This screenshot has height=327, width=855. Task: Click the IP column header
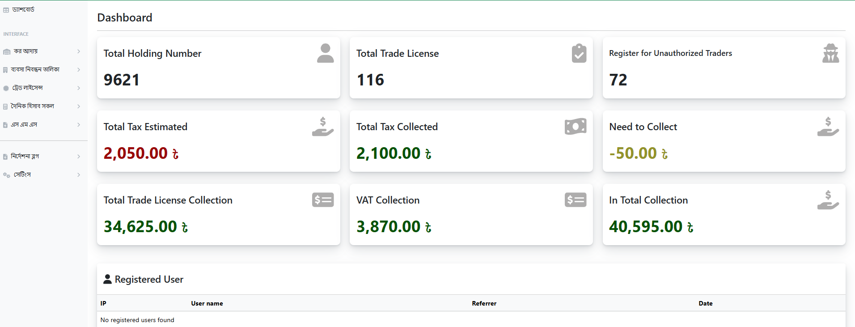pos(103,303)
